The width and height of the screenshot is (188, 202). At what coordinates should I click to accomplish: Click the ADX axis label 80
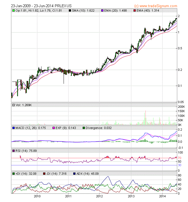pos(179,175)
